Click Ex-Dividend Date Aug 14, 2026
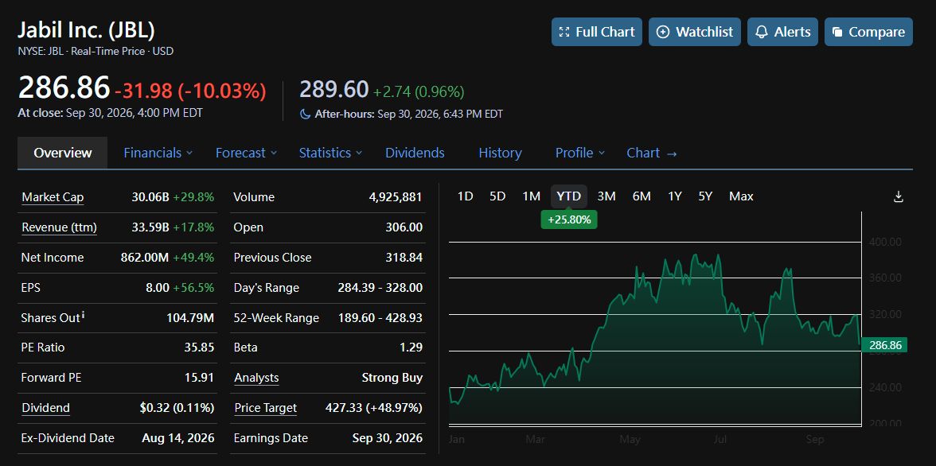 [178, 438]
